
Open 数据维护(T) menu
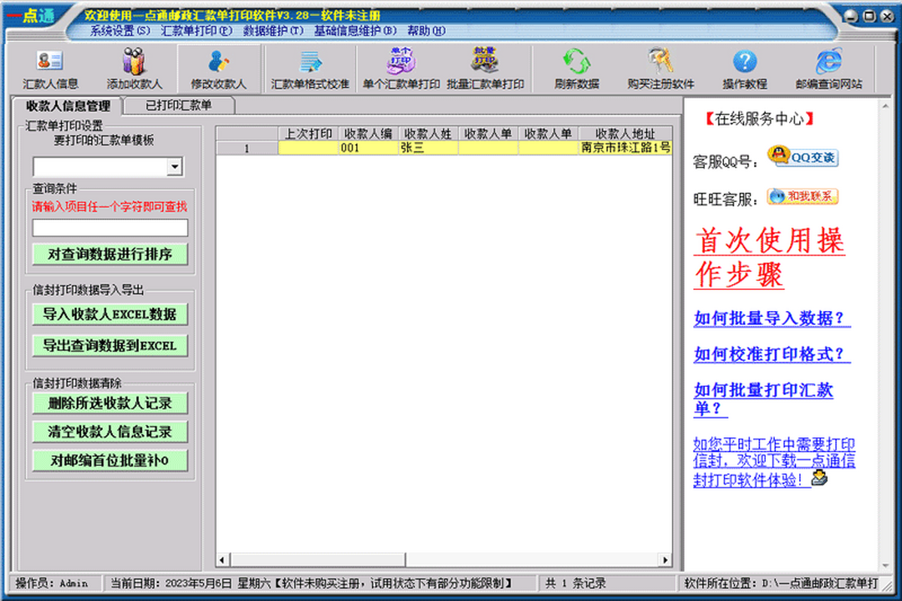pyautogui.click(x=274, y=31)
